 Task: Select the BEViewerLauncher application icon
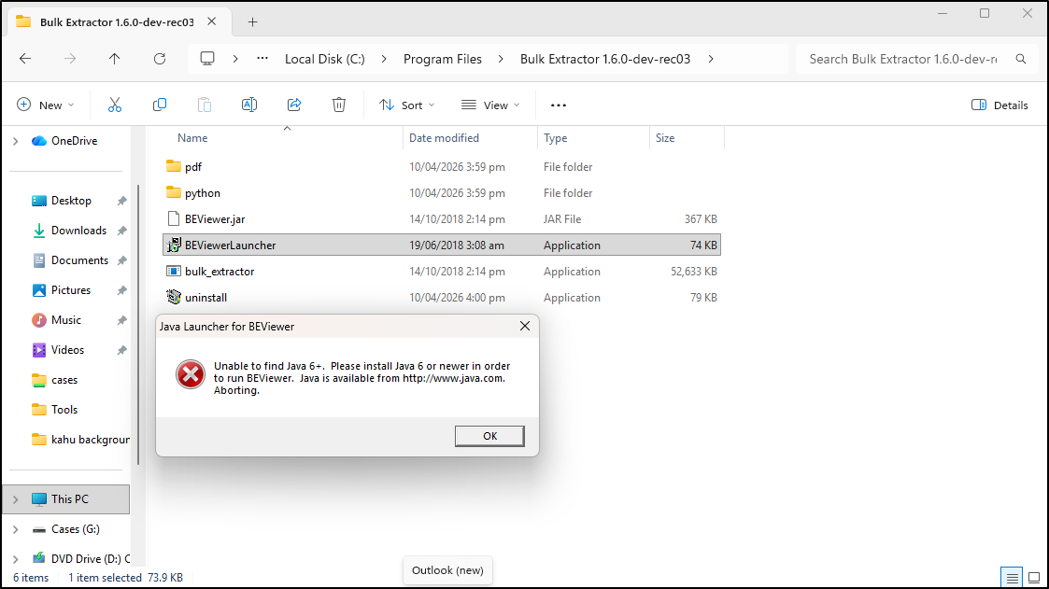(174, 245)
